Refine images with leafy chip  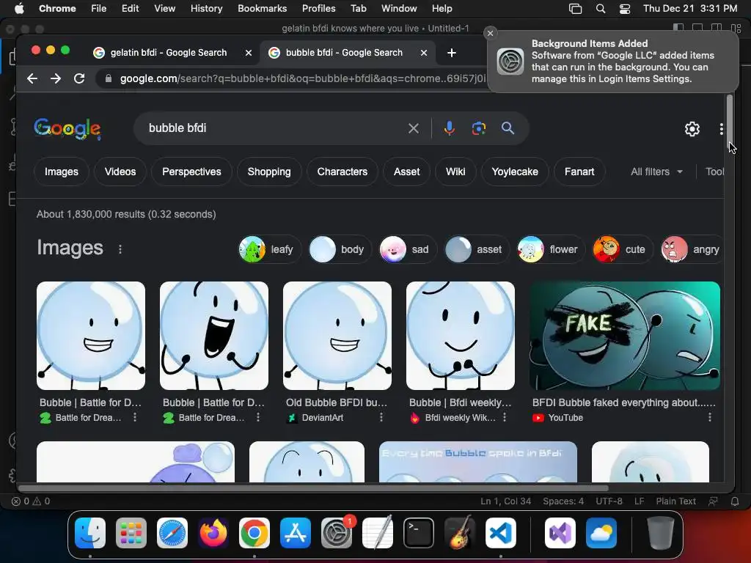pyautogui.click(x=270, y=249)
